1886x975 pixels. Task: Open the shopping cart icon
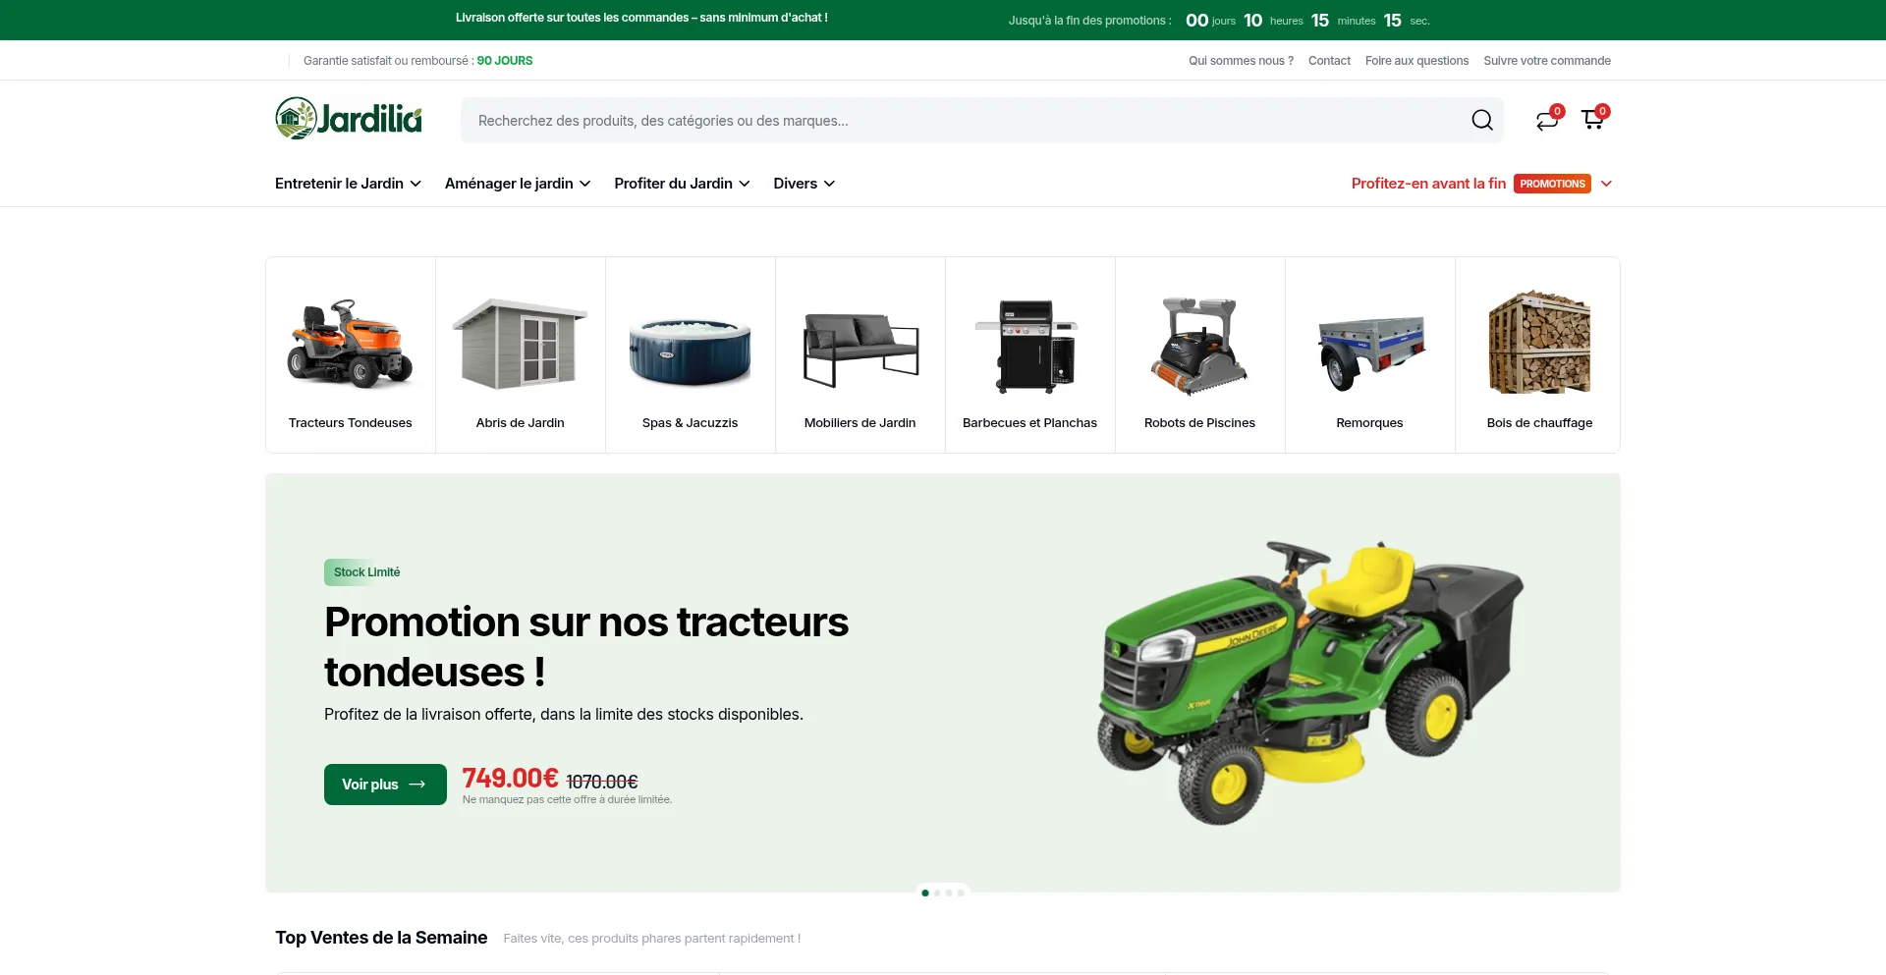[1592, 120]
